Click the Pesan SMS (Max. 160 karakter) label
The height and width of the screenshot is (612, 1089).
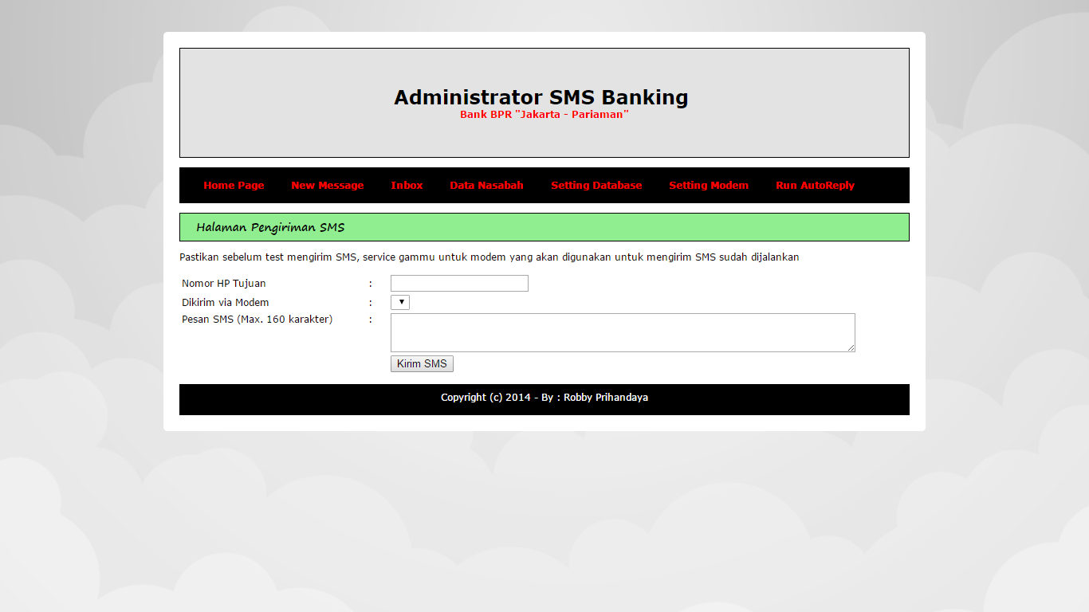pyautogui.click(x=258, y=320)
